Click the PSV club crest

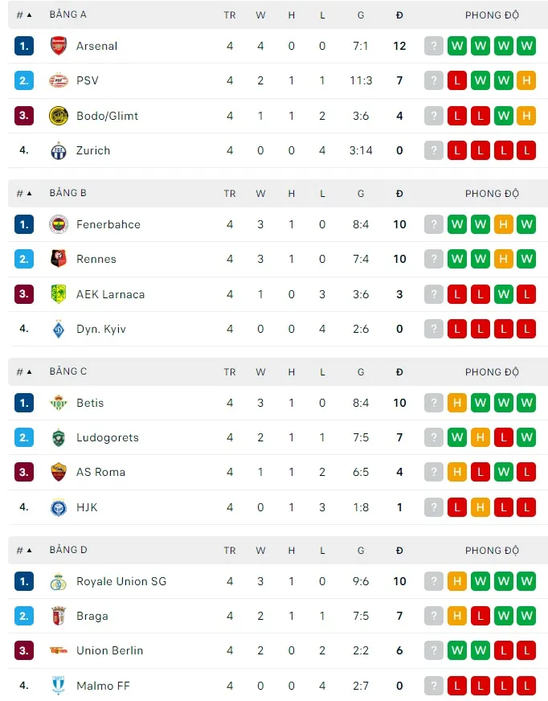57,80
